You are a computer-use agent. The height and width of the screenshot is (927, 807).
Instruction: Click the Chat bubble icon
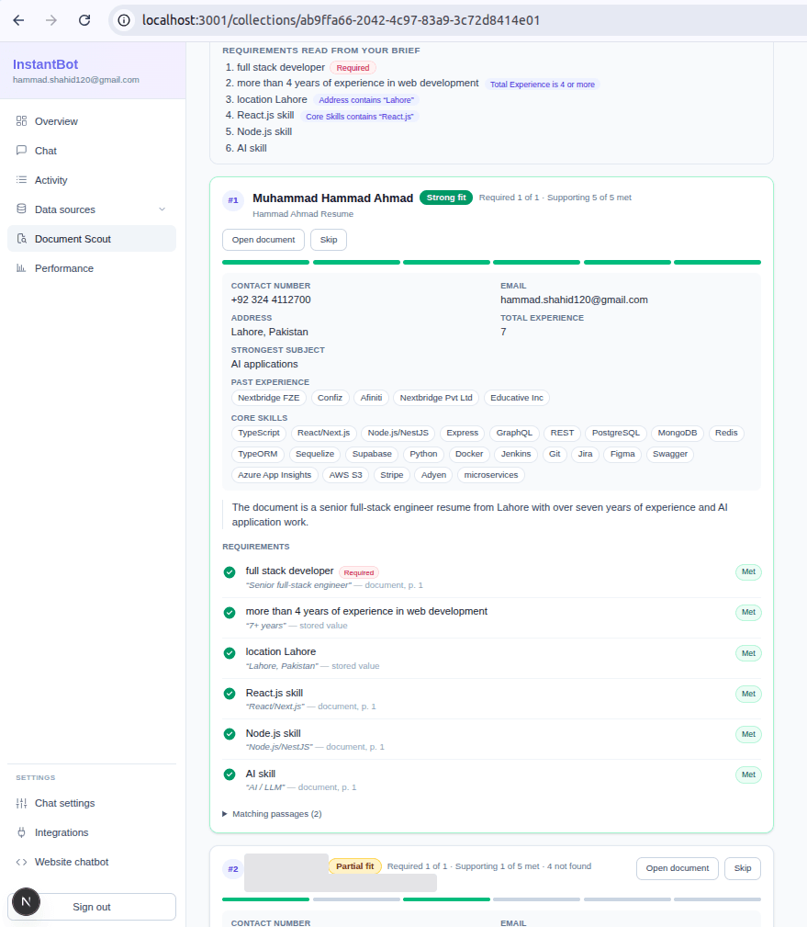22,150
